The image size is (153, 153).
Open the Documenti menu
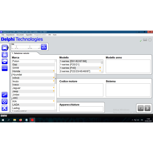[x=20, y=35]
